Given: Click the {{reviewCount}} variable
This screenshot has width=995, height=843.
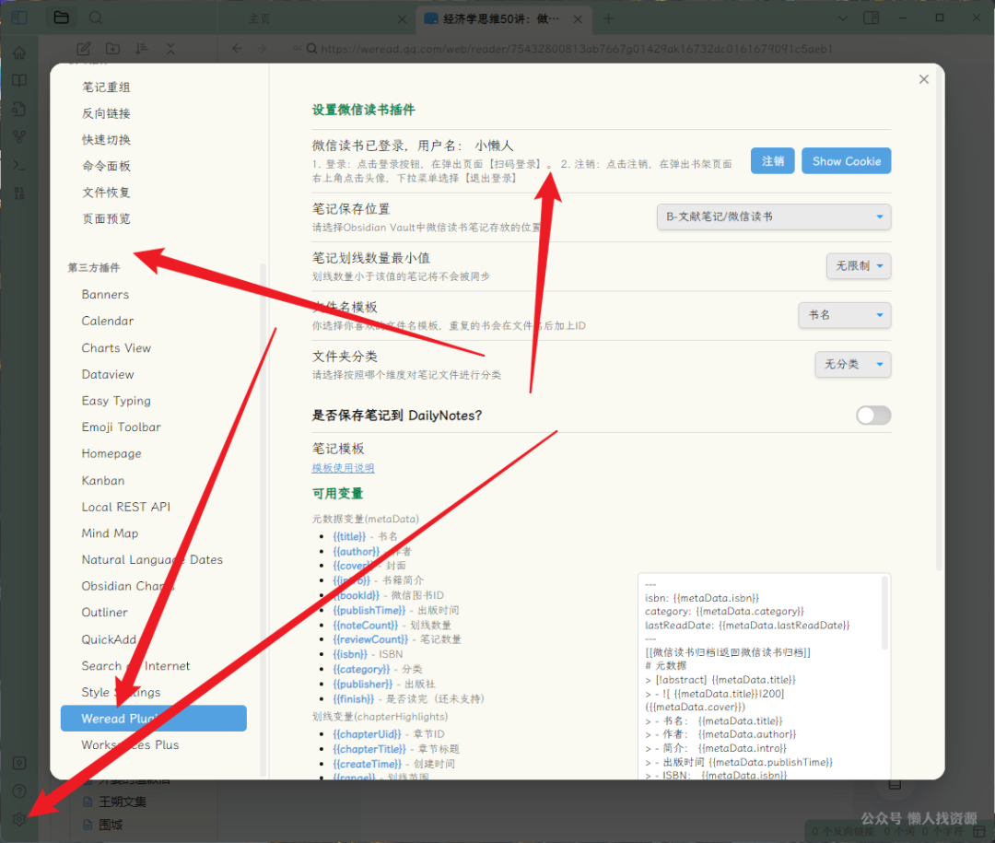Looking at the screenshot, I should point(370,639).
